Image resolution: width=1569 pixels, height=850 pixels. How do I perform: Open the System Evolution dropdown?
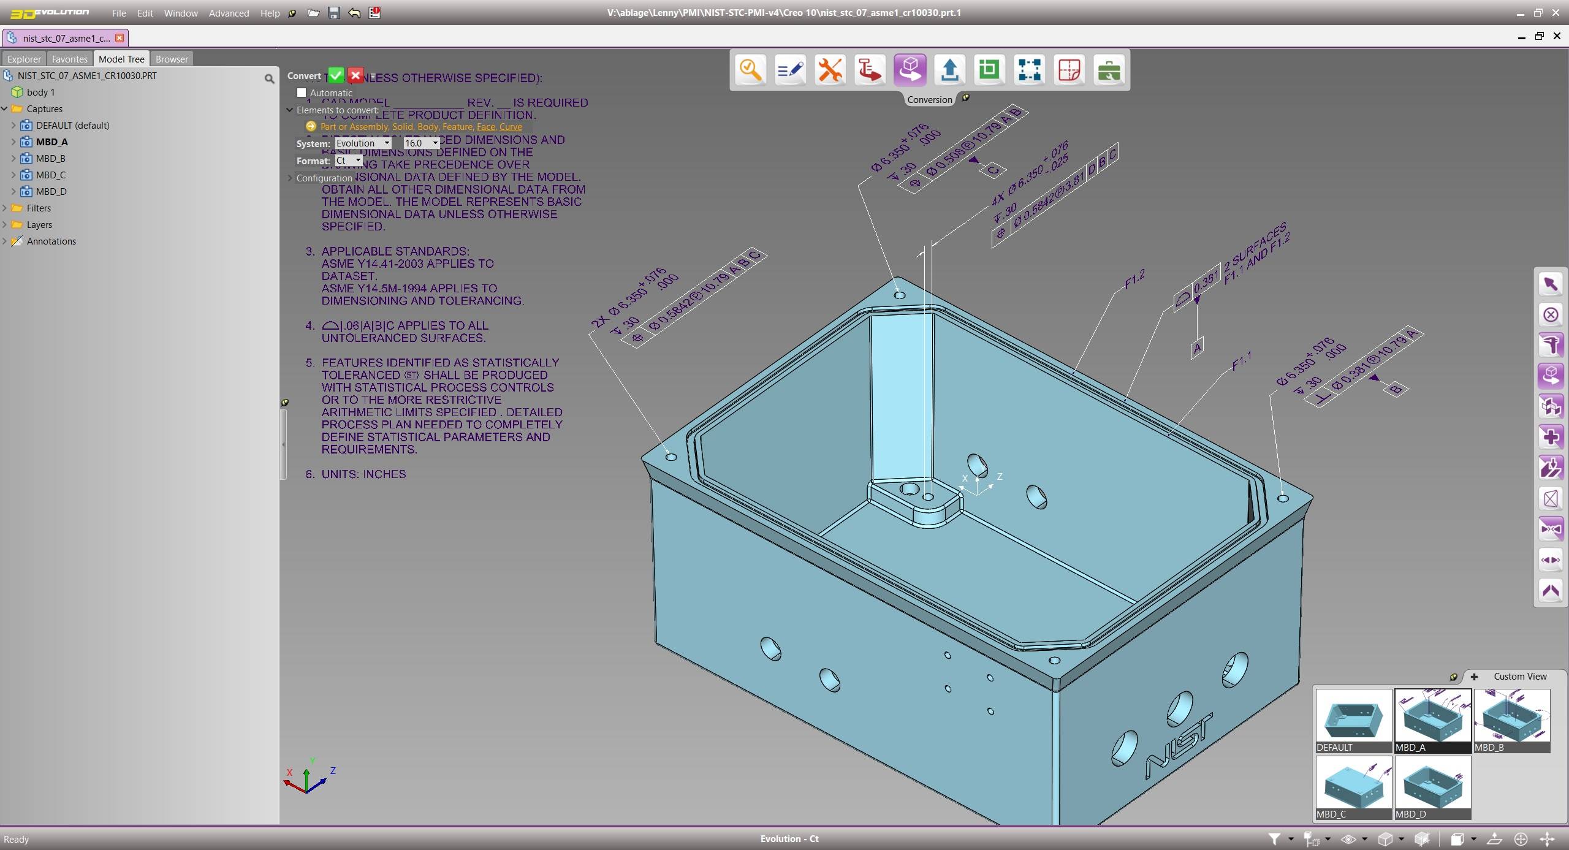click(x=363, y=143)
